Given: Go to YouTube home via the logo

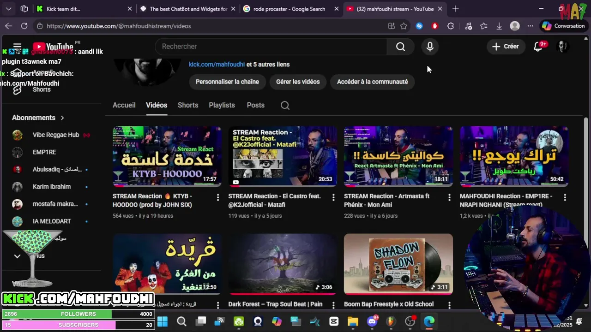Looking at the screenshot, I should [53, 47].
